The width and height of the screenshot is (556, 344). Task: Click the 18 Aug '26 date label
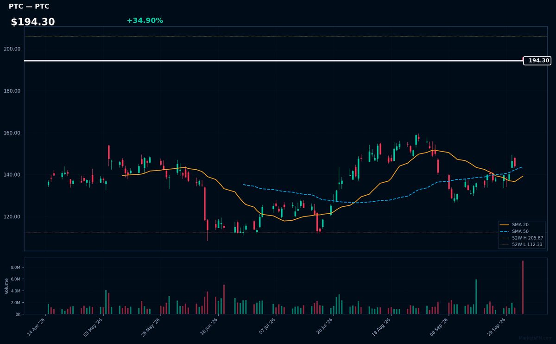pos(381,327)
